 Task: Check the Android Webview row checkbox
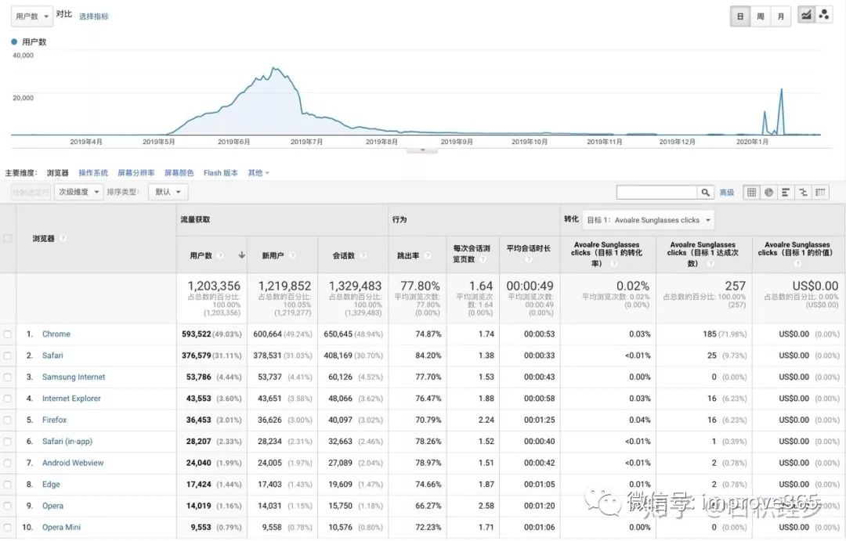click(x=8, y=463)
